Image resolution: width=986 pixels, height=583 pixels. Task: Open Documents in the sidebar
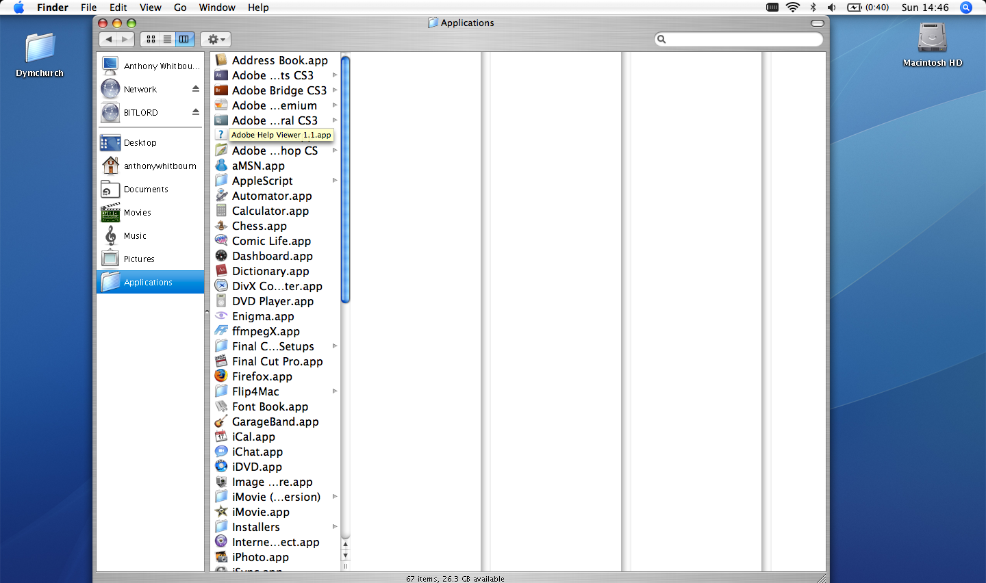[151, 189]
